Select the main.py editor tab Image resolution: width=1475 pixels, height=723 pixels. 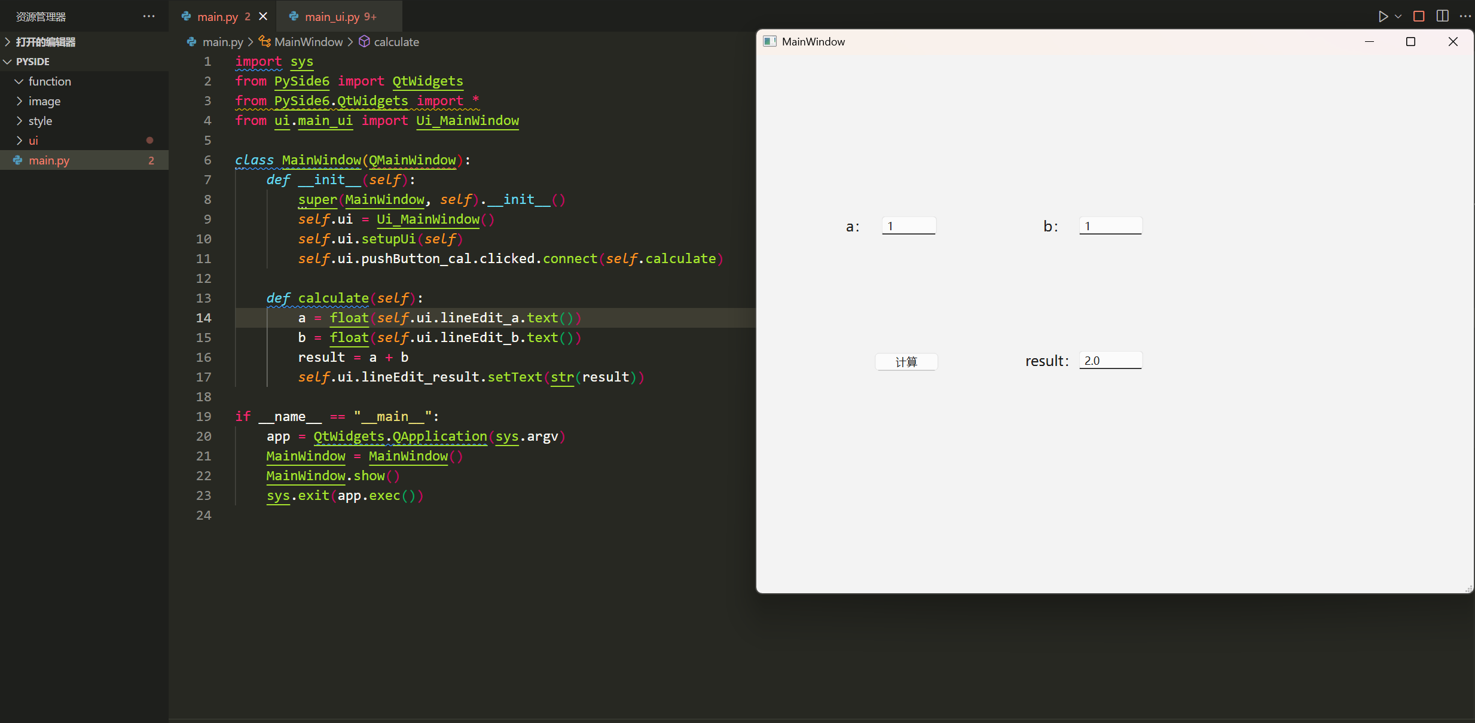[x=217, y=17]
